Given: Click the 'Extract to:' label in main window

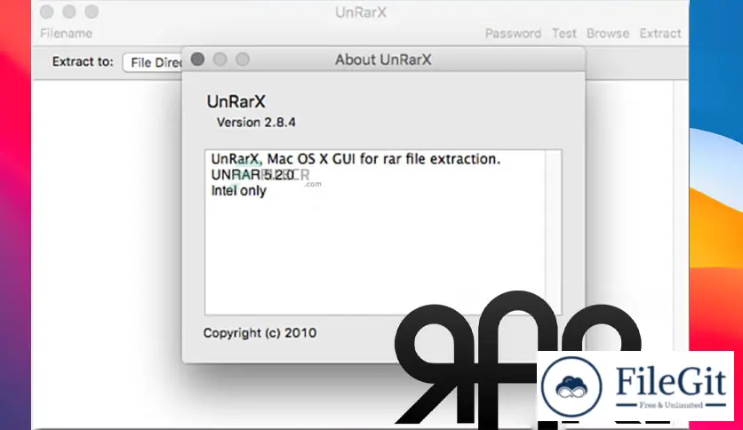Looking at the screenshot, I should click(83, 62).
